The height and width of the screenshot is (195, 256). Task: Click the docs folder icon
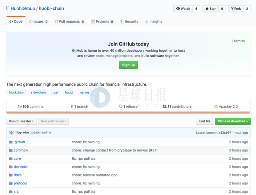(x=11, y=175)
